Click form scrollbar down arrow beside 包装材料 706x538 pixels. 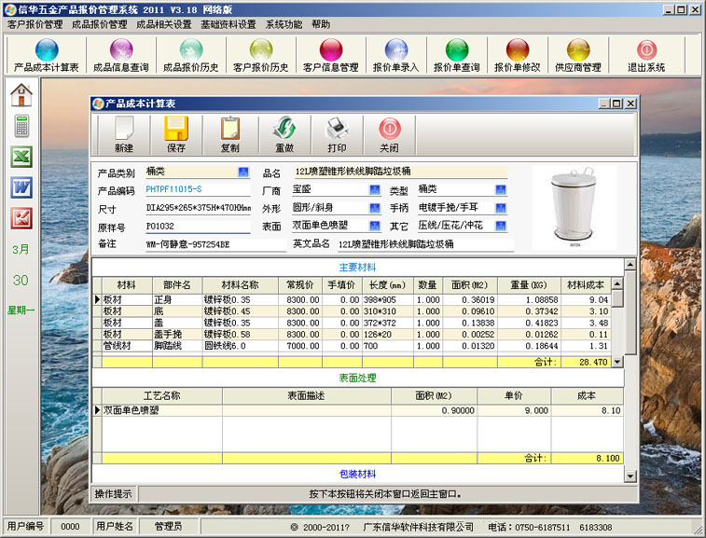[x=630, y=476]
